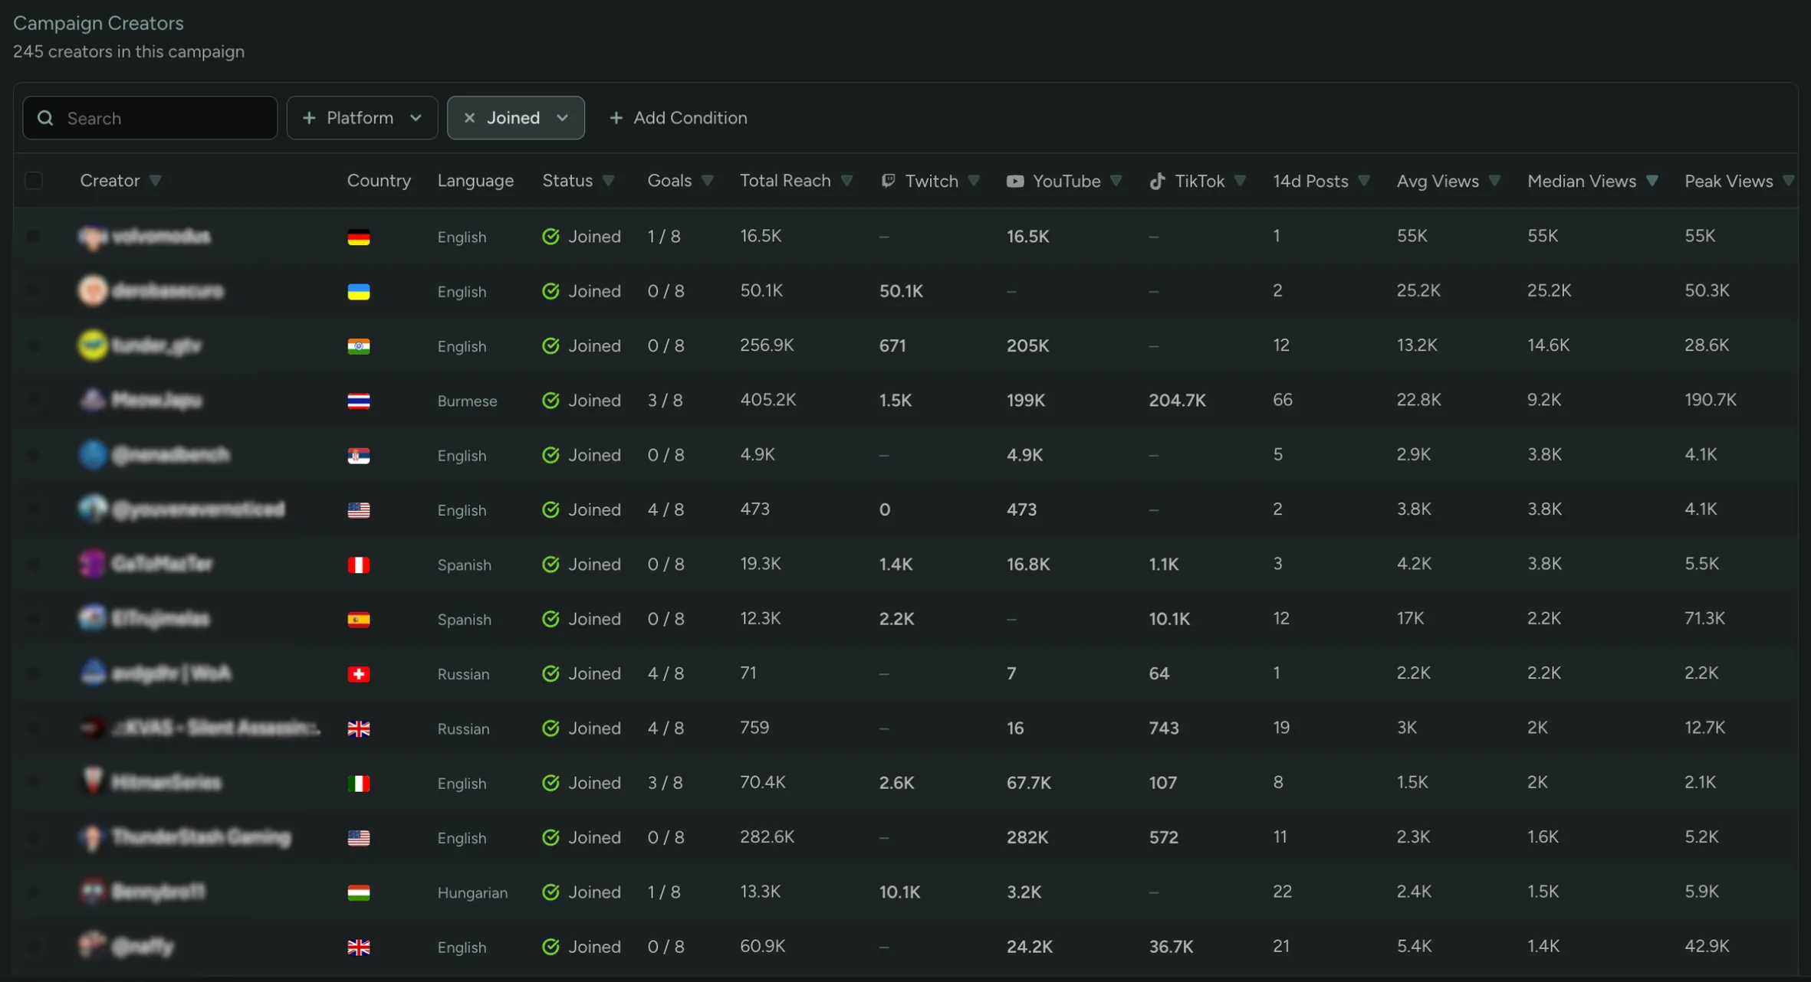This screenshot has height=982, width=1811.
Task: Select the checkbox for the Burmese language row
Action: click(33, 400)
